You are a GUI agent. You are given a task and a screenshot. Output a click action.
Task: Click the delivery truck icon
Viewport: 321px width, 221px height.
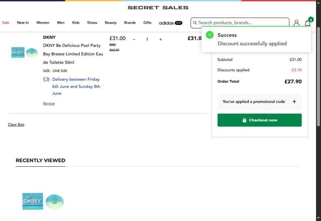tap(46, 79)
